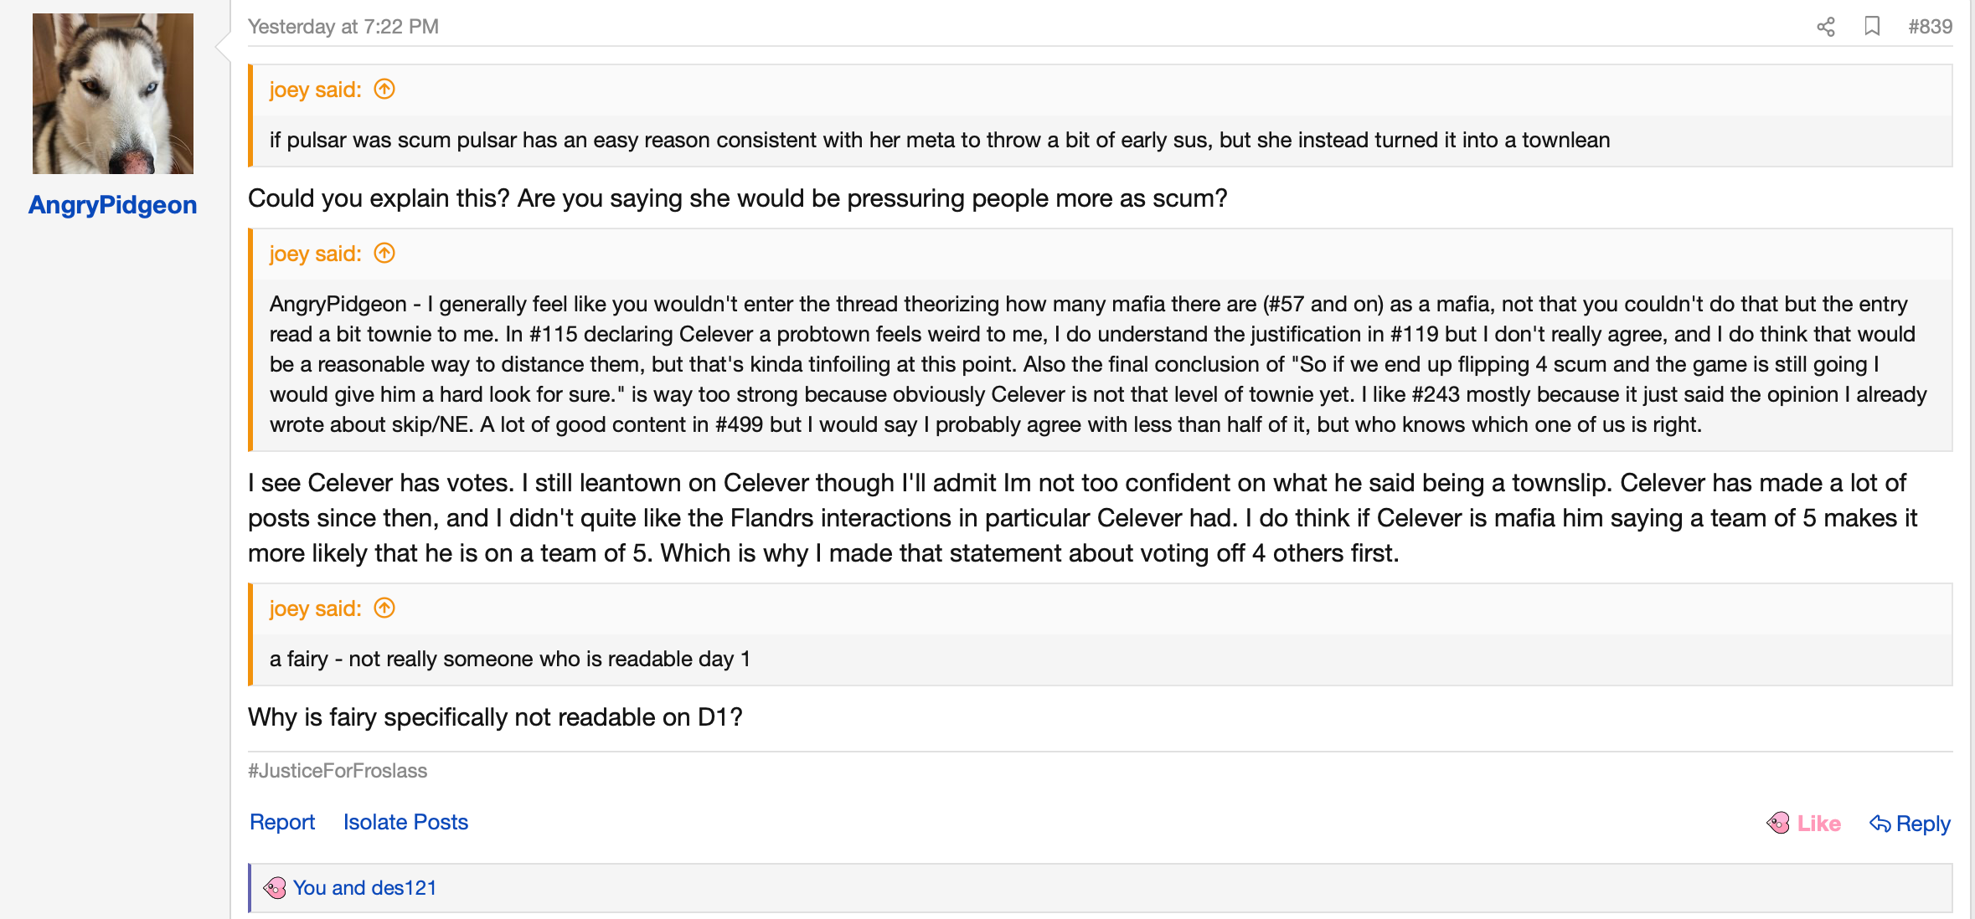Image resolution: width=1975 pixels, height=919 pixels.
Task: Click the 'Yesterday at 7:22 PM' timestamp
Action: [343, 27]
